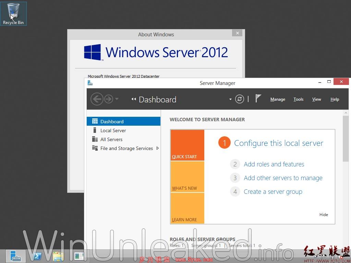This screenshot has width=351, height=263.
Task: Click Add roles and features link
Action: click(x=274, y=164)
